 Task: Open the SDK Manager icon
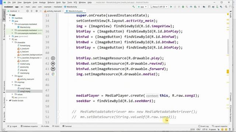[221, 7]
